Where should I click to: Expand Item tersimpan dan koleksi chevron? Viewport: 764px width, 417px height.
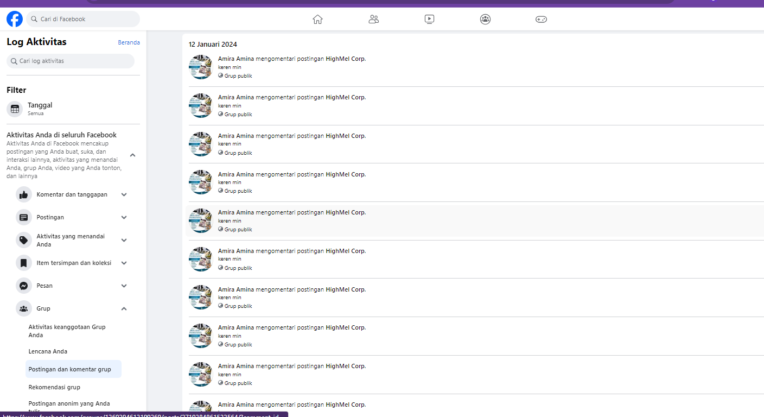pyautogui.click(x=124, y=263)
